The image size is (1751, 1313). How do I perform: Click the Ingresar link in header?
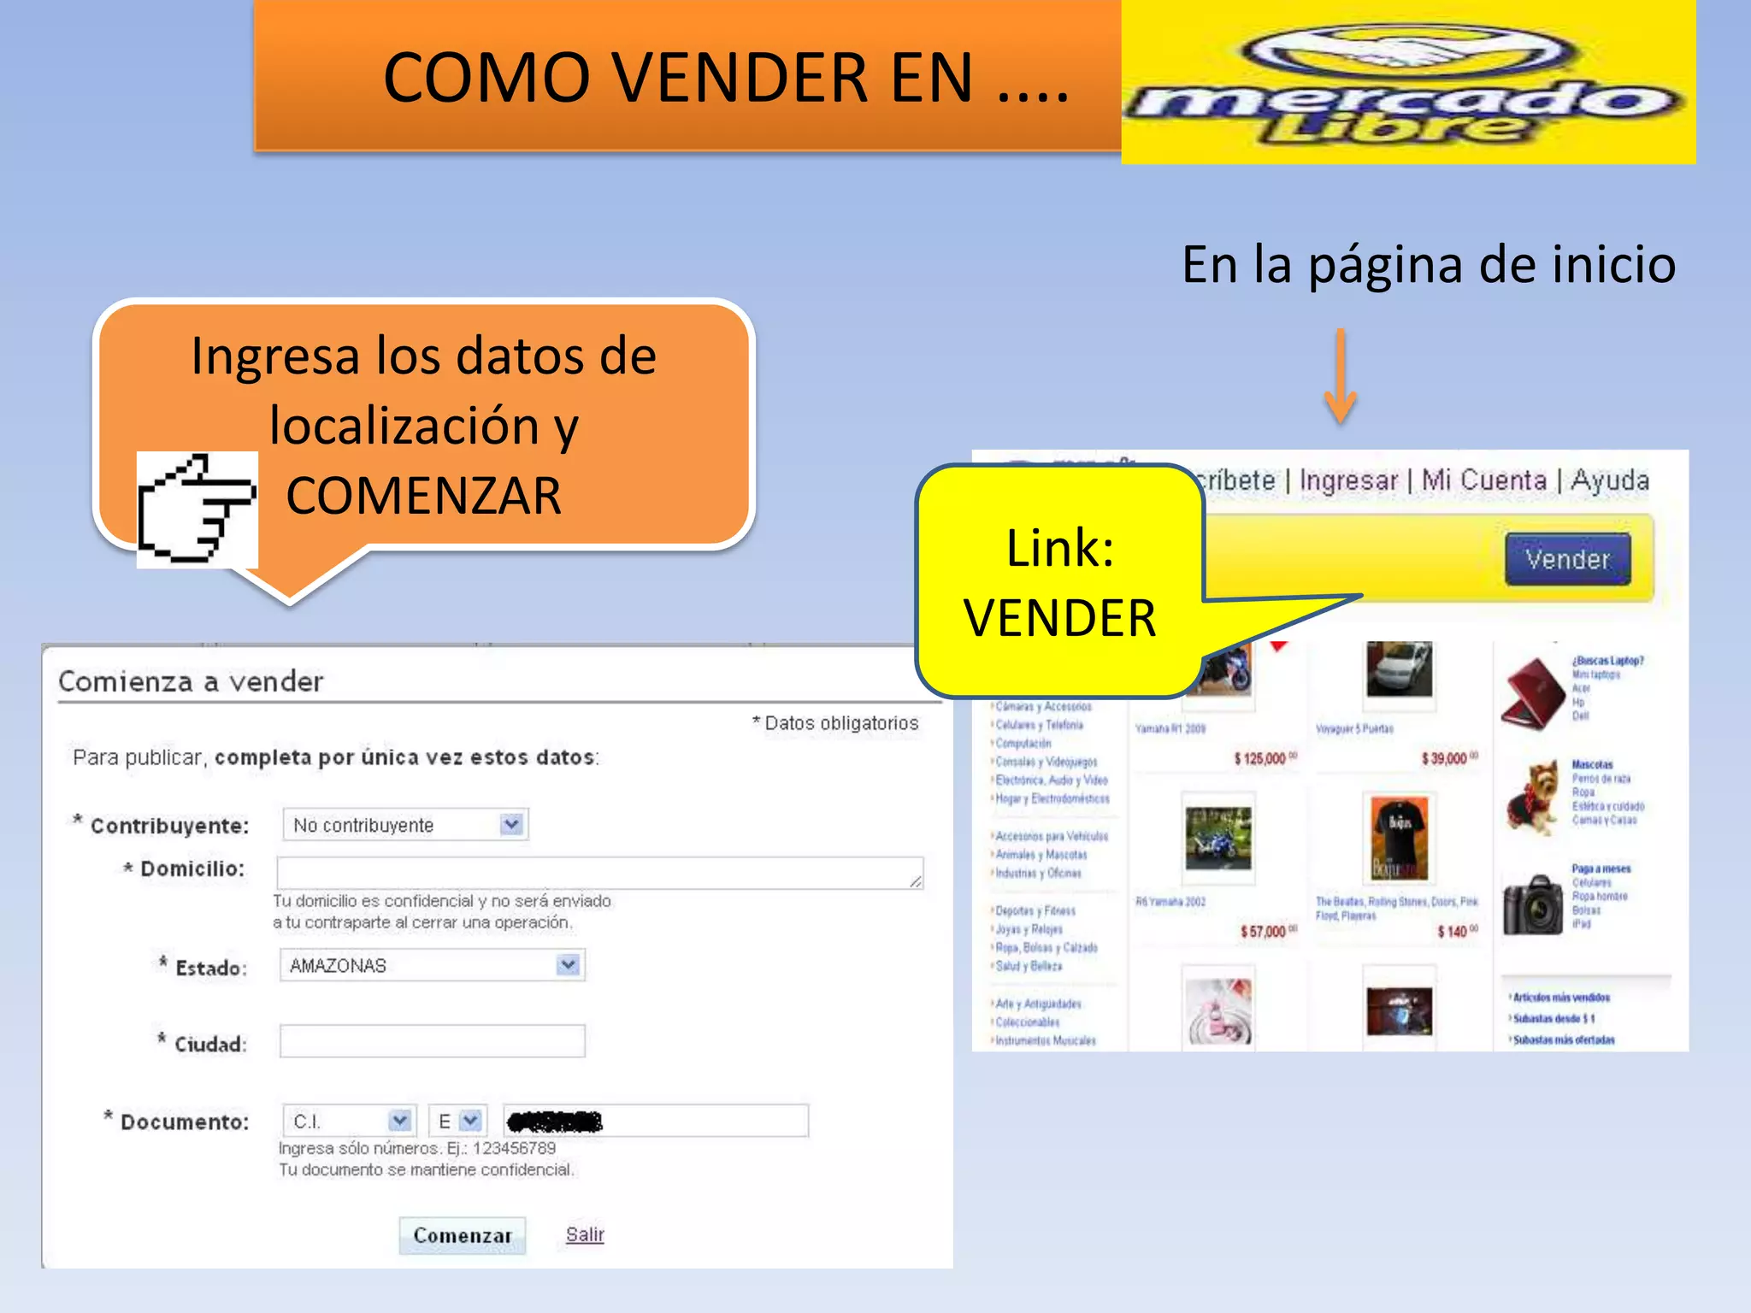point(1348,480)
